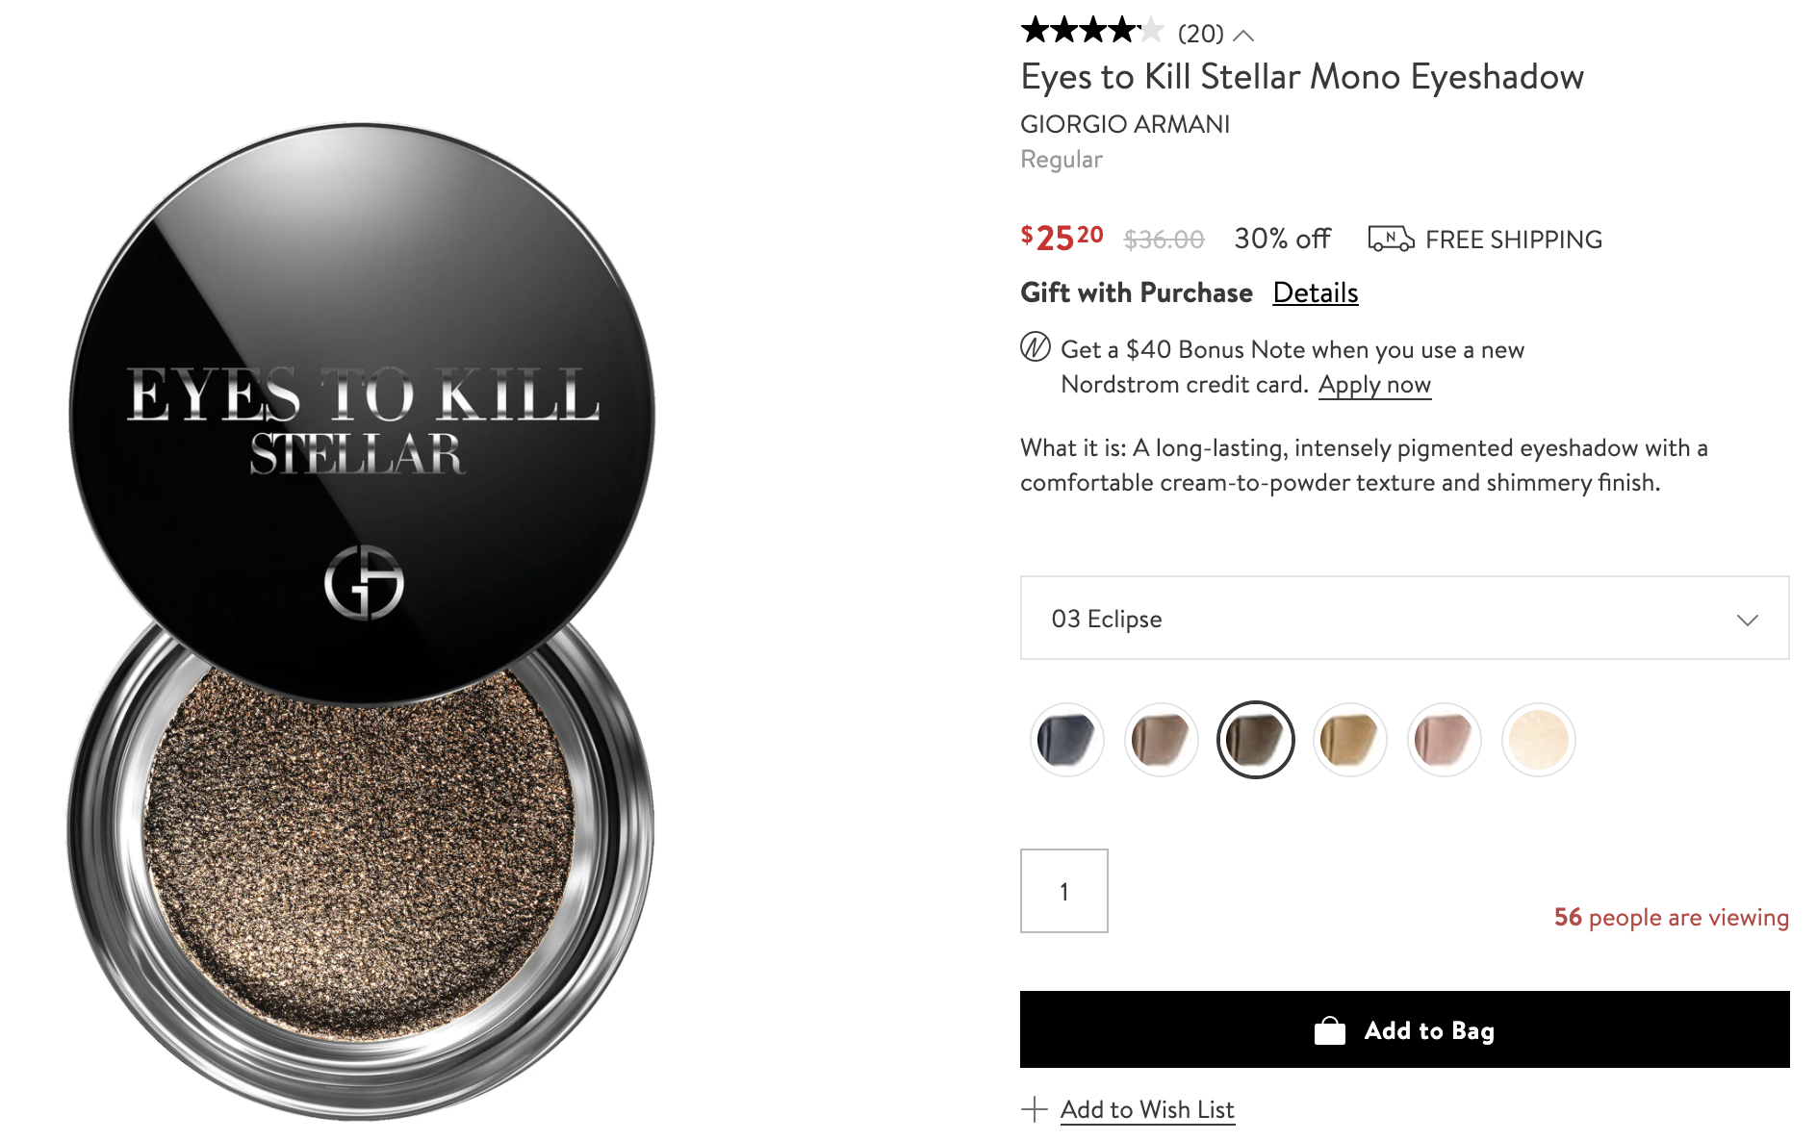Image resolution: width=1817 pixels, height=1141 pixels.
Task: Click the shopping bag icon on button
Action: [1330, 1030]
